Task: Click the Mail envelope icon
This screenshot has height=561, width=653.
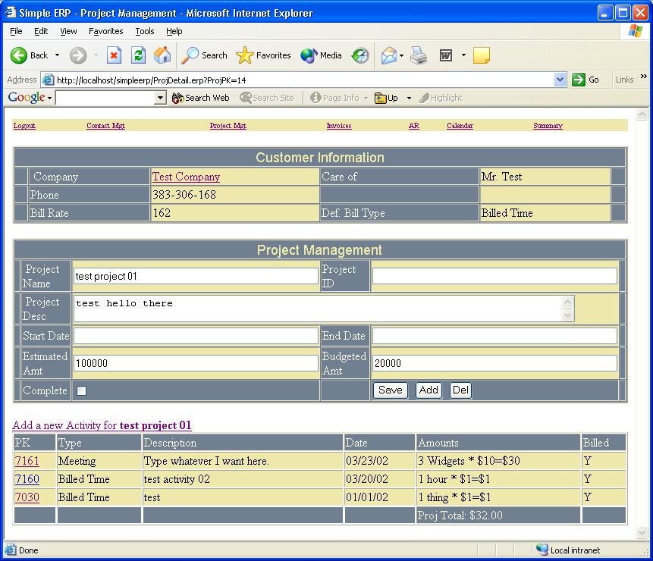Action: [x=388, y=55]
